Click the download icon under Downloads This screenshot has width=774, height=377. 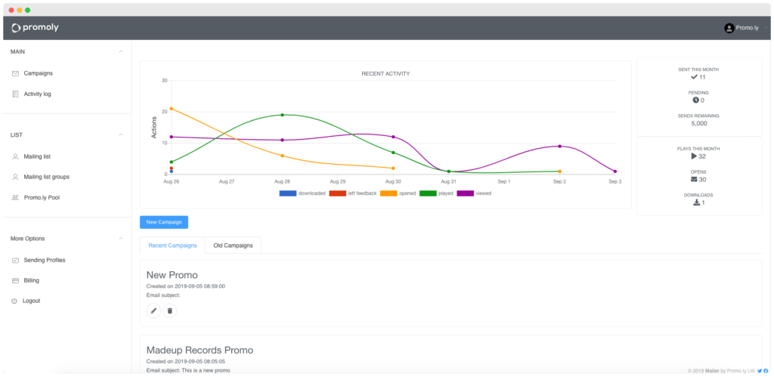click(696, 202)
